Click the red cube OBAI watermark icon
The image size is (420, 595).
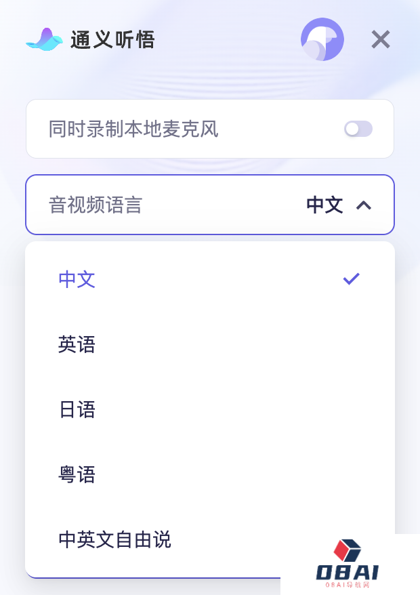click(x=348, y=550)
